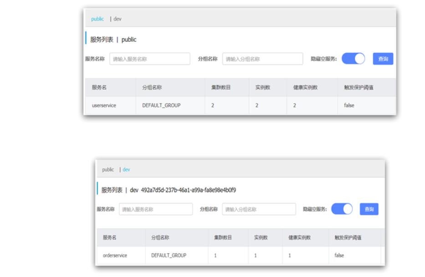Toggle hide empty services switch in dev panel
The height and width of the screenshot is (277, 425).
click(x=342, y=209)
